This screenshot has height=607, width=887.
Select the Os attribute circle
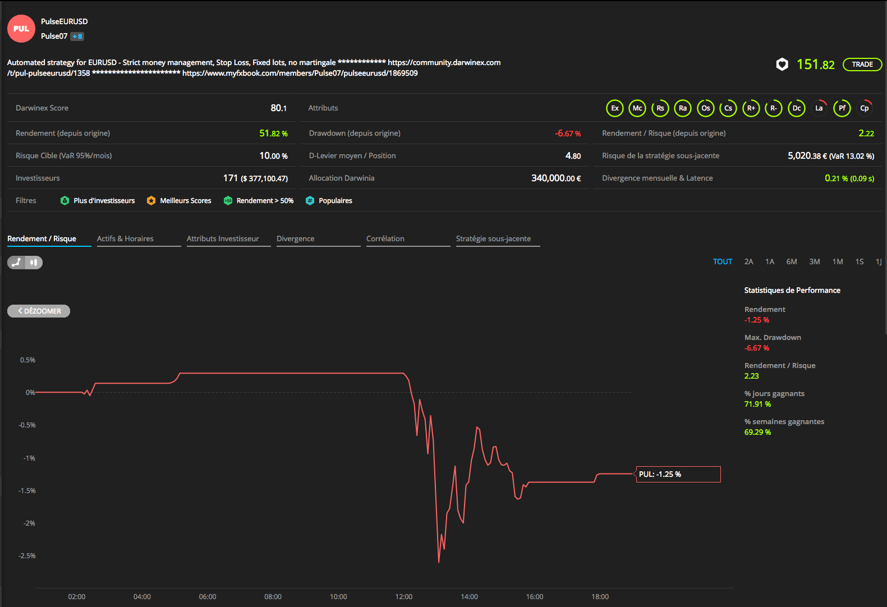click(x=706, y=108)
